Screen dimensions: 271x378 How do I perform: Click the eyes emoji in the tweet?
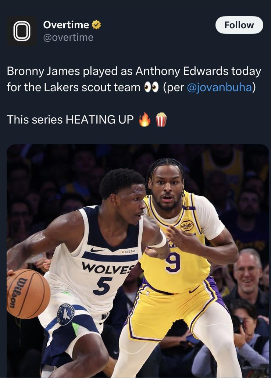tap(151, 87)
